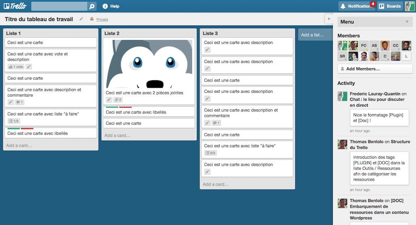Click the attachments badge showing 2
This screenshot has height=225, width=416.
coord(118,100)
